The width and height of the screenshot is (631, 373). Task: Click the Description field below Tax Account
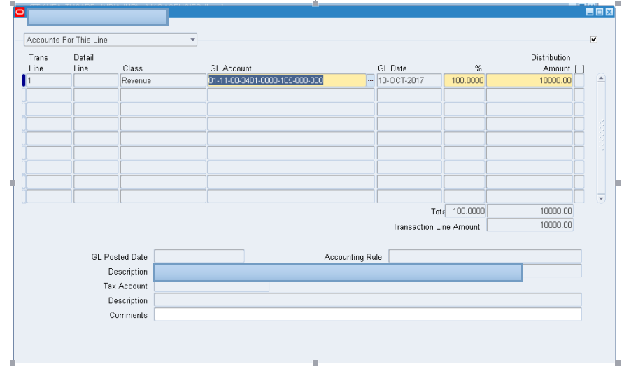pos(368,300)
